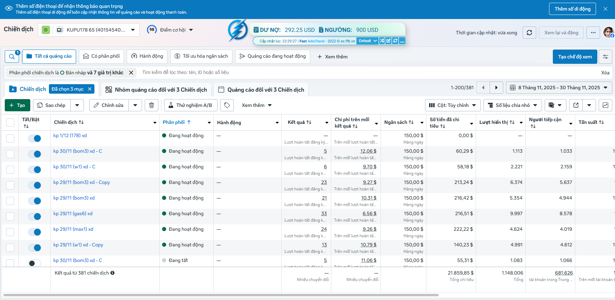615x300 pixels.
Task: Enable the switched-off kp 30/11 (bom3) campaign
Action: click(35, 263)
